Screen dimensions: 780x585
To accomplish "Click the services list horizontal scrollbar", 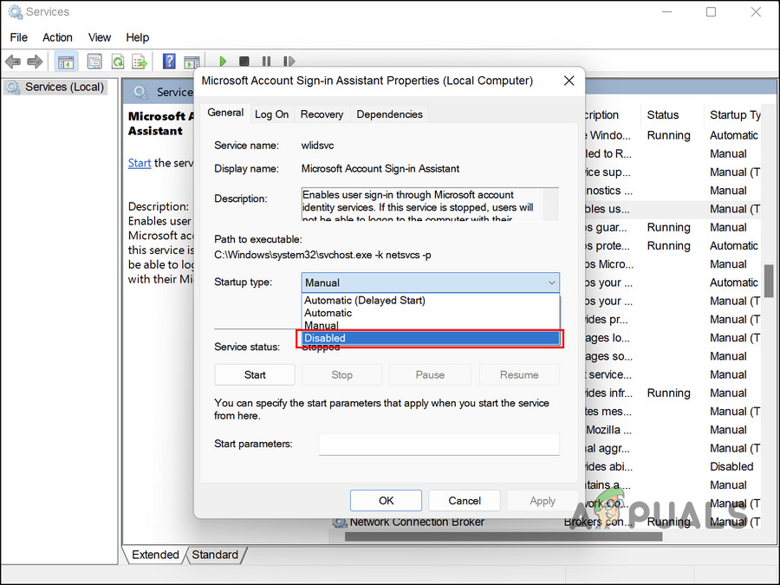I will [504, 536].
